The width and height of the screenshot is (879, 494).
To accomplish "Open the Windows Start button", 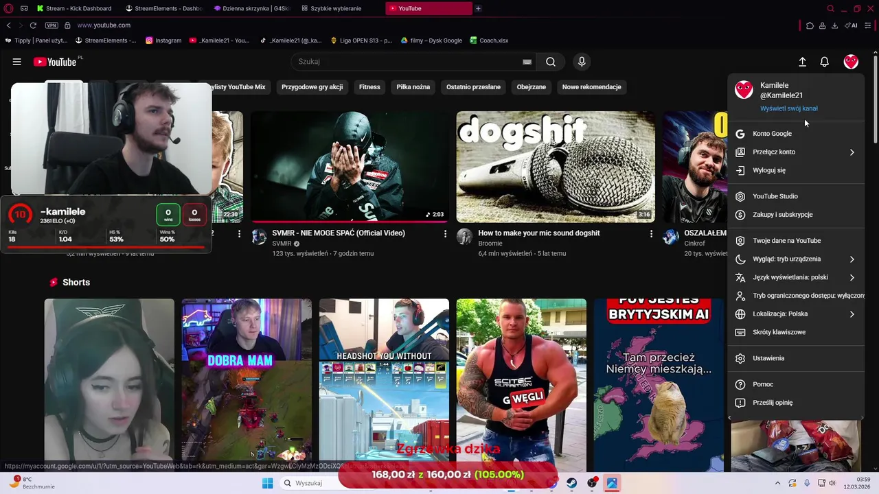I will click(268, 483).
